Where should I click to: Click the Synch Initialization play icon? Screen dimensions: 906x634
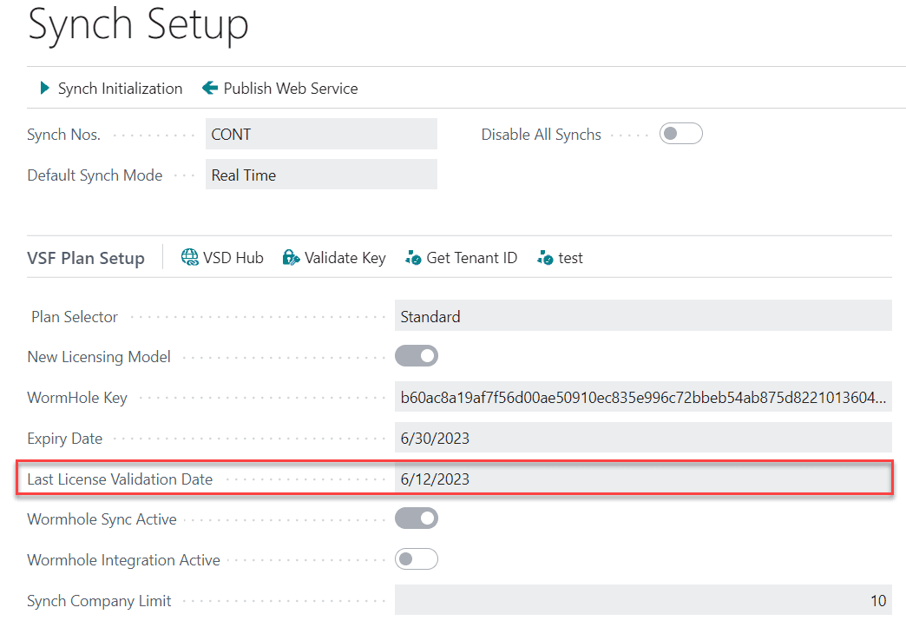point(43,88)
